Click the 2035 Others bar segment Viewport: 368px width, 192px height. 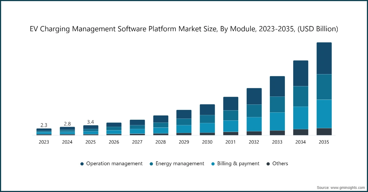pyautogui.click(x=324, y=131)
